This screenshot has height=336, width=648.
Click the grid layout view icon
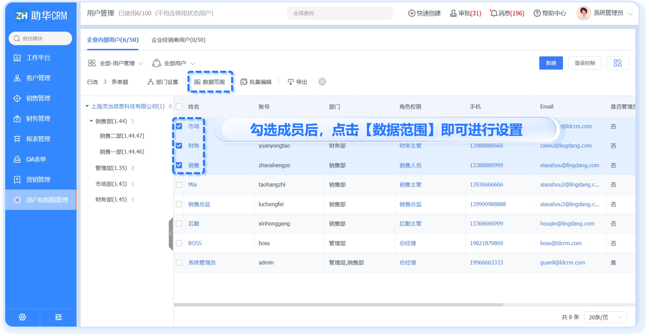[617, 63]
